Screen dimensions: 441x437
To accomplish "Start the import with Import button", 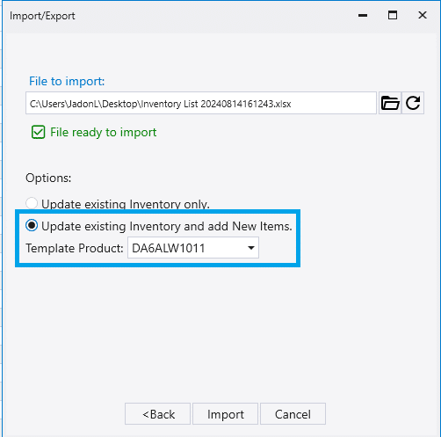I will 225,414.
